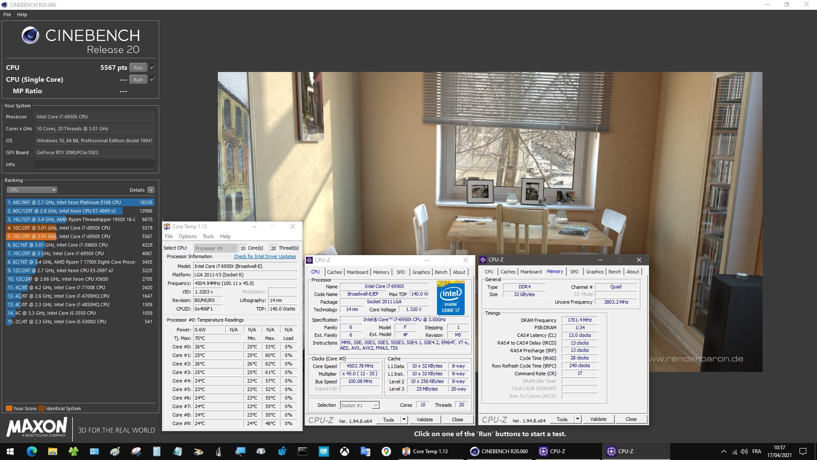Open Microsoft Edge from the taskbar
This screenshot has height=460, width=817.
[x=32, y=451]
